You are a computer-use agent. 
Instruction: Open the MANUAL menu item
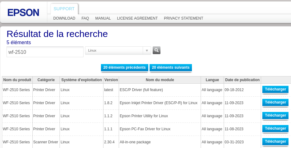103,18
